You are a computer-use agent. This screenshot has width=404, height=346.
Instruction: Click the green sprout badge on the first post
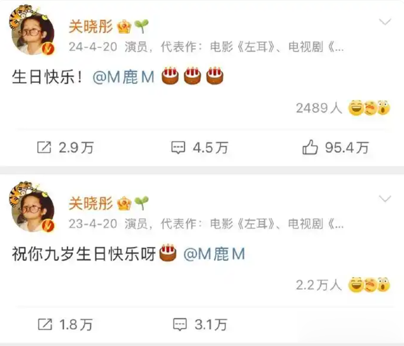pos(141,26)
